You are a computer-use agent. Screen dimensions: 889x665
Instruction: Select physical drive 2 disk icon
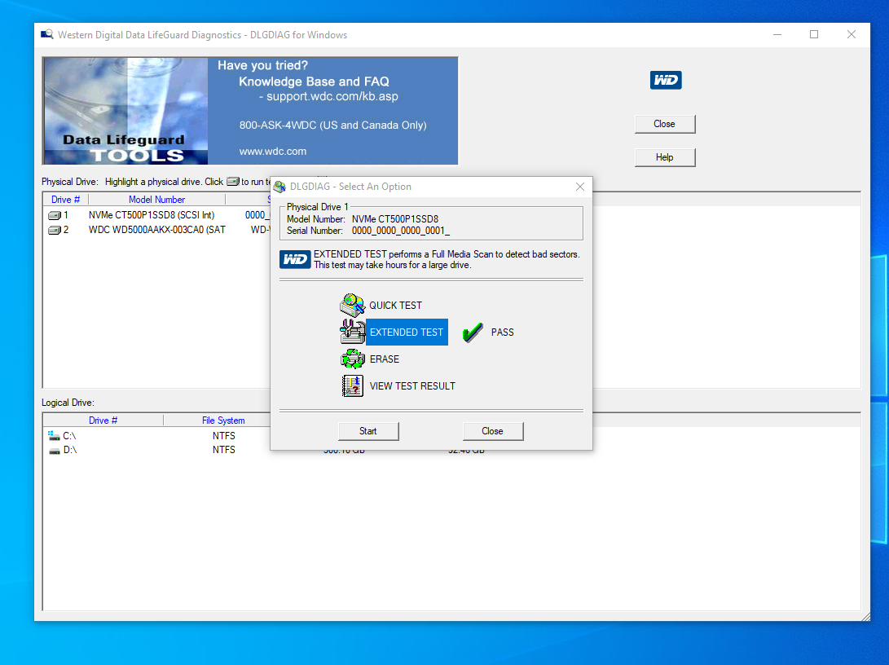(55, 230)
